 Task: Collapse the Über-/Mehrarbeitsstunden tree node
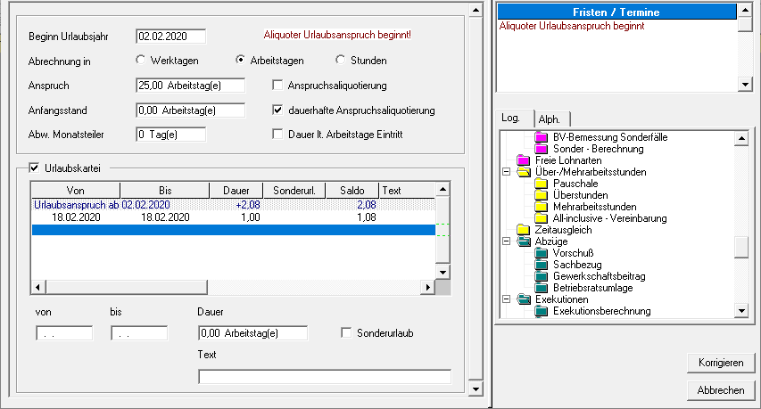tap(508, 172)
